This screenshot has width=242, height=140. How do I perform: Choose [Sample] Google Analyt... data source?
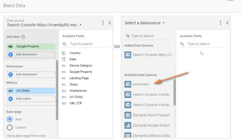click(x=149, y=125)
